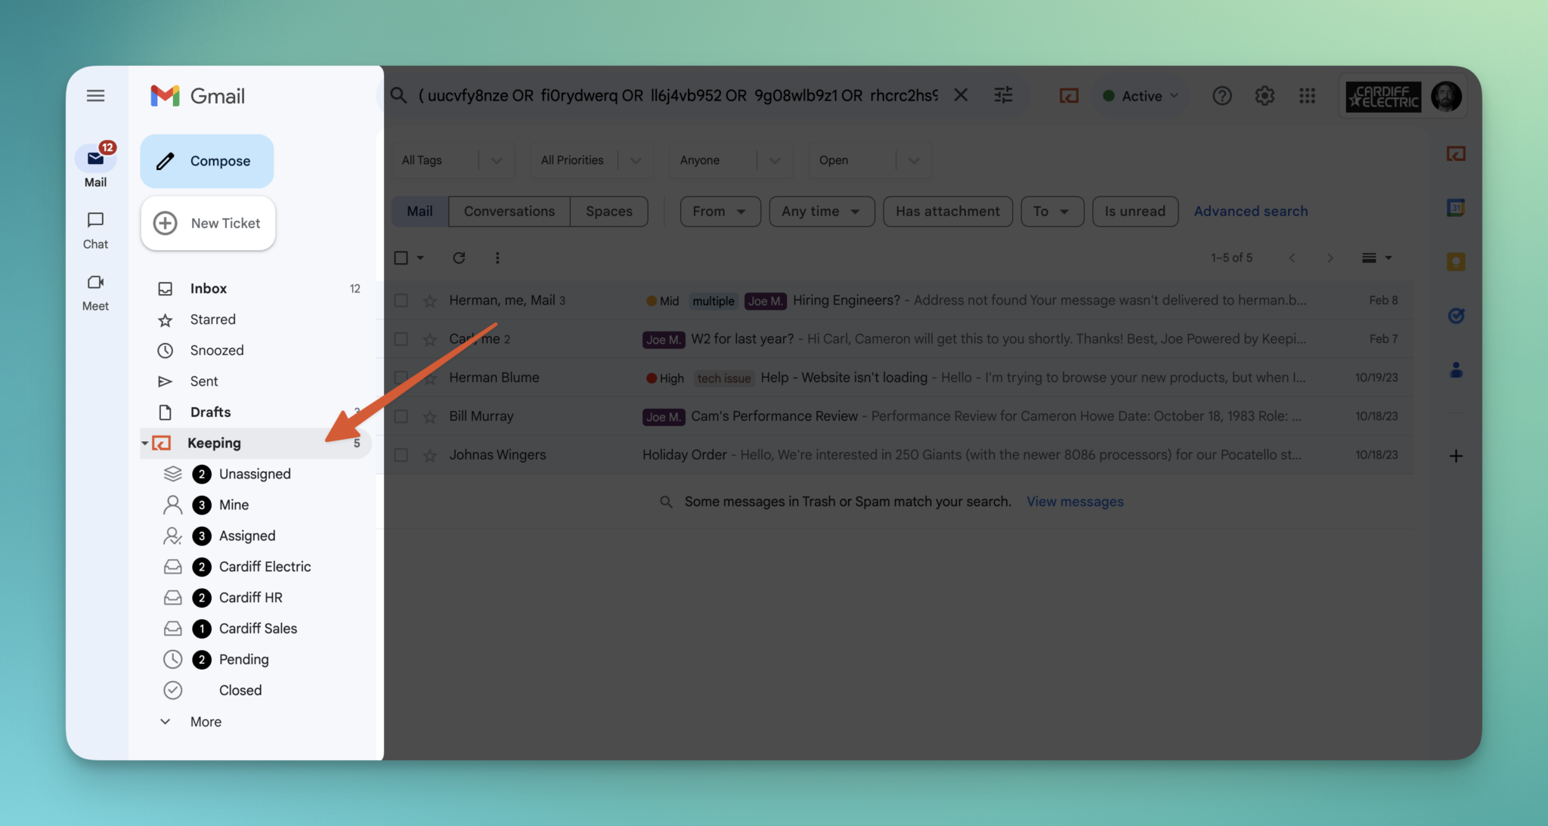Open the All Priorities filter dropdown
The image size is (1548, 826).
[592, 160]
